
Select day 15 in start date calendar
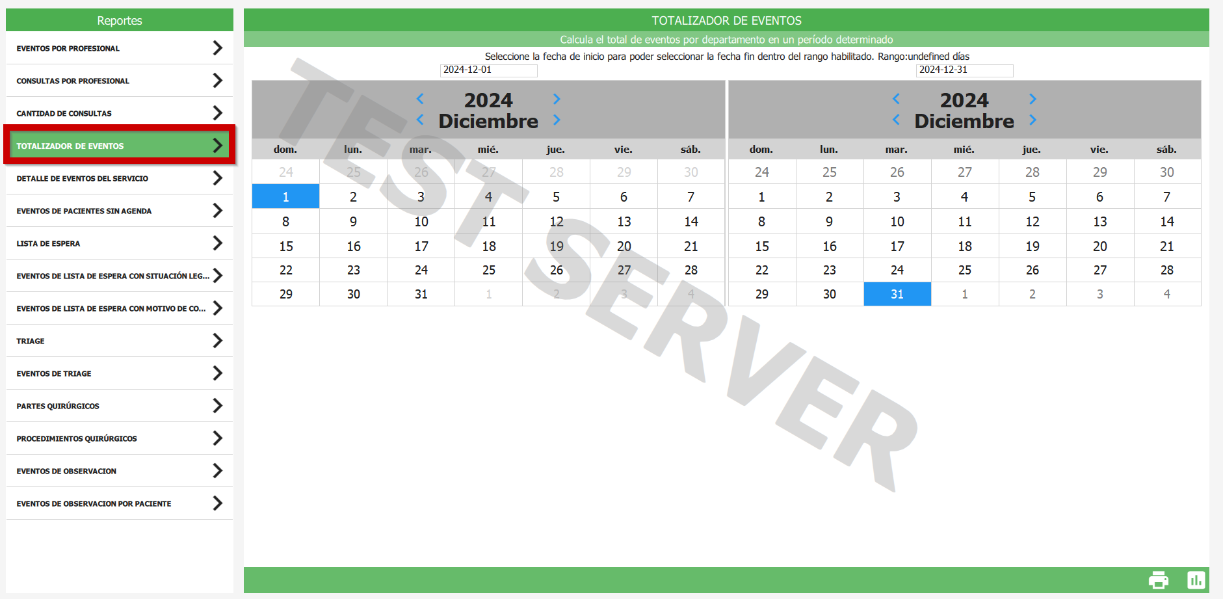coord(286,246)
